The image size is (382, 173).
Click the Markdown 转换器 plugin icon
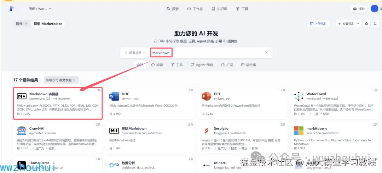point(22,96)
